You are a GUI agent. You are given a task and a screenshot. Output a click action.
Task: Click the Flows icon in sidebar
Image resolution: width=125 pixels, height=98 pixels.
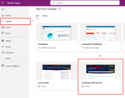[3, 47]
